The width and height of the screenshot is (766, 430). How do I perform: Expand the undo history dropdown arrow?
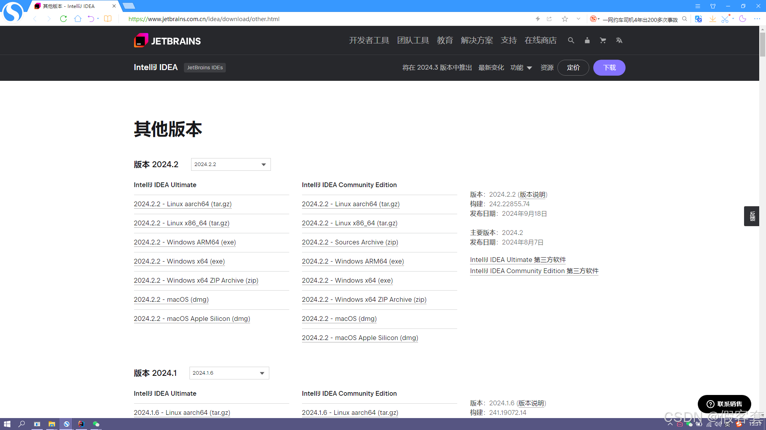[x=98, y=19]
